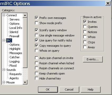Screen dimensions: 112x95
Task: Click the category list scrollbar thumb
Action: tap(25, 43)
